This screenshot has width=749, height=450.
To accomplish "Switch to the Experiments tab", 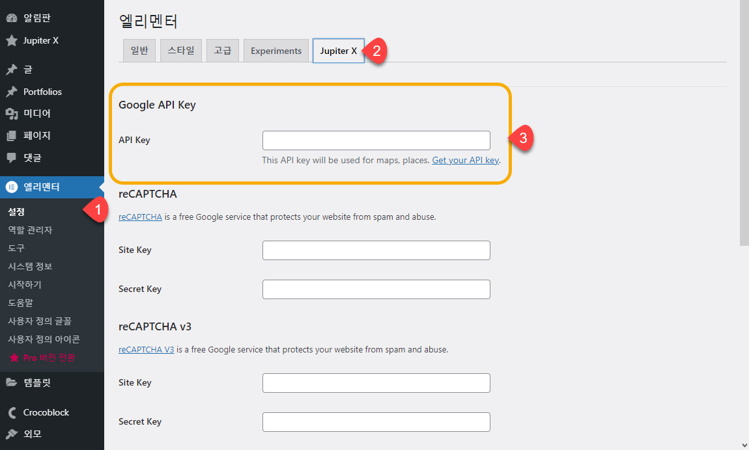I will [276, 51].
